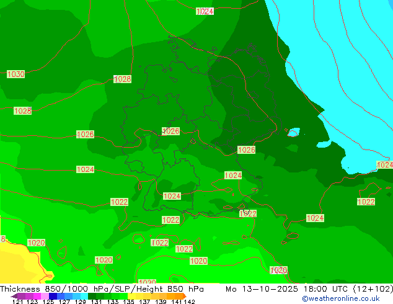
Task: Click the 1026 label inside central Germany's outline
Action: coord(170,131)
